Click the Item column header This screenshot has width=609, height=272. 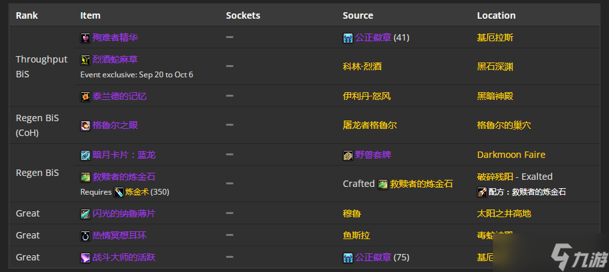coord(90,15)
